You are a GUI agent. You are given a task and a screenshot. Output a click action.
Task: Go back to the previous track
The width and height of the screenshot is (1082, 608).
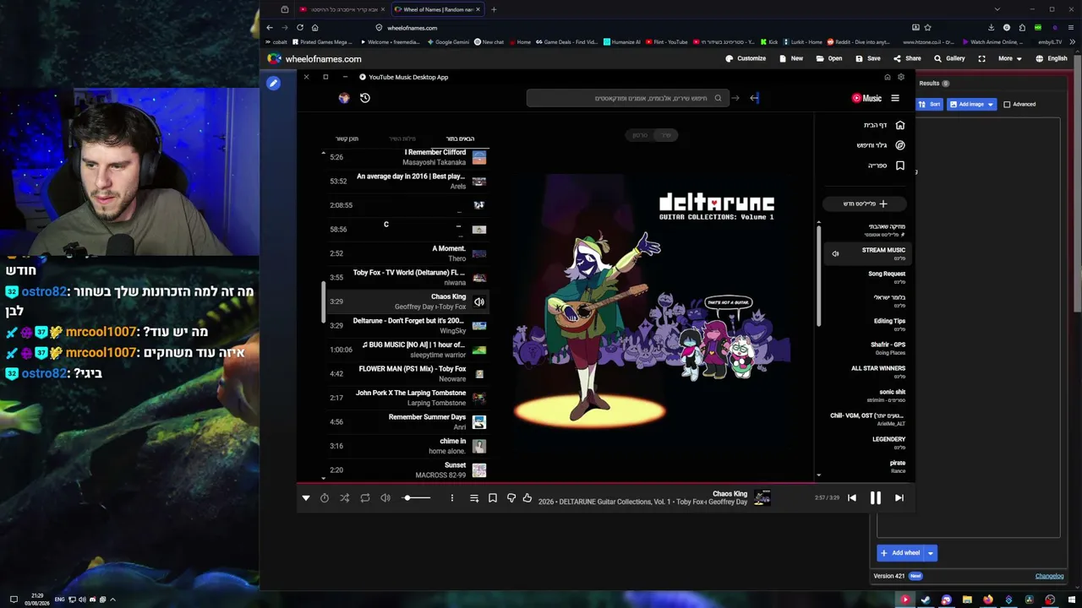(852, 498)
